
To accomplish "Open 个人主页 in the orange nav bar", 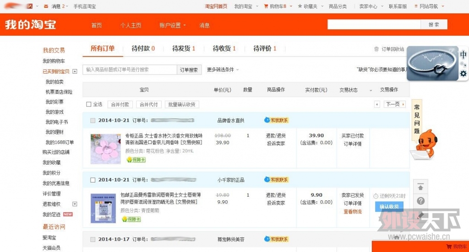I will click(131, 25).
